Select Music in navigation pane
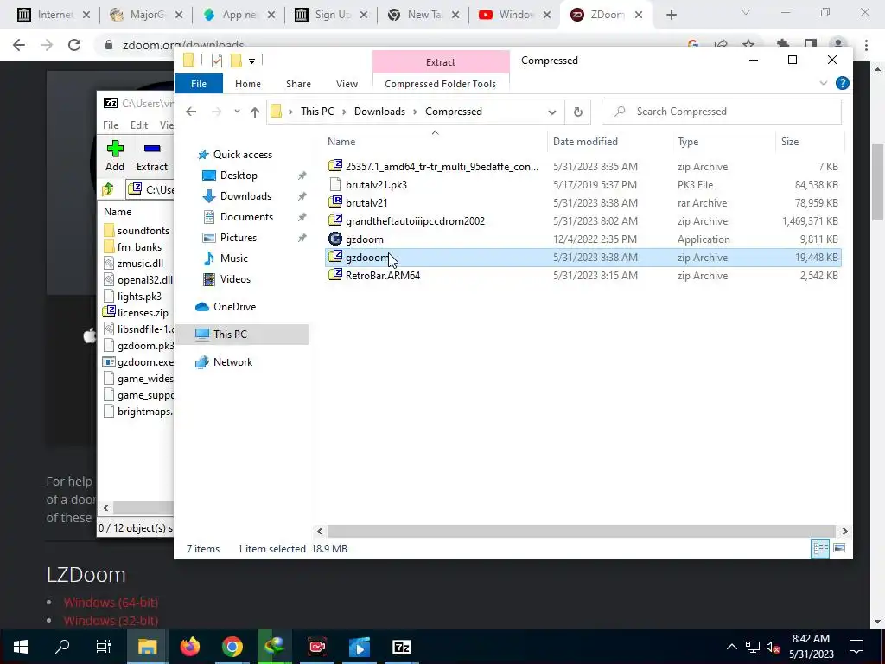 233,259
